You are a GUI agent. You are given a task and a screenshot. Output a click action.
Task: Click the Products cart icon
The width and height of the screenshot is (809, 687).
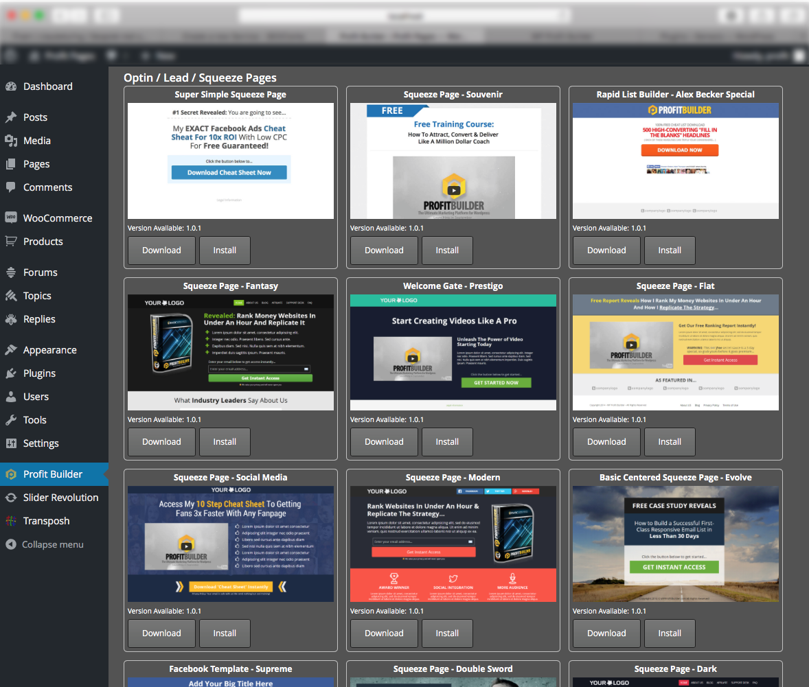tap(11, 242)
